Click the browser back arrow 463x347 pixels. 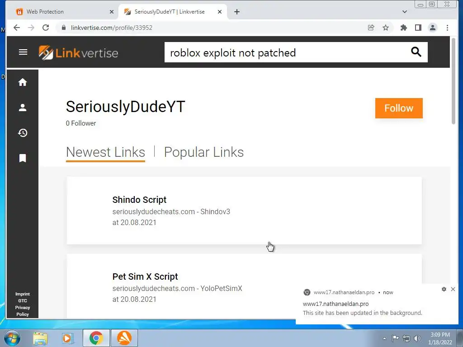(17, 28)
